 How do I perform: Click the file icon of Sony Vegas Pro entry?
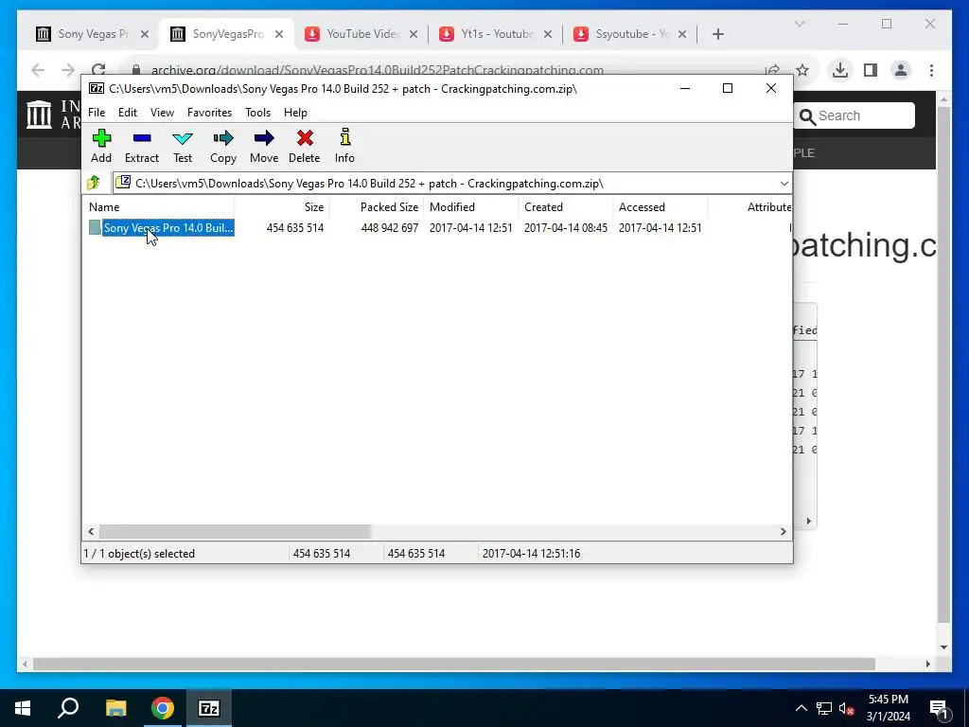[x=95, y=227]
